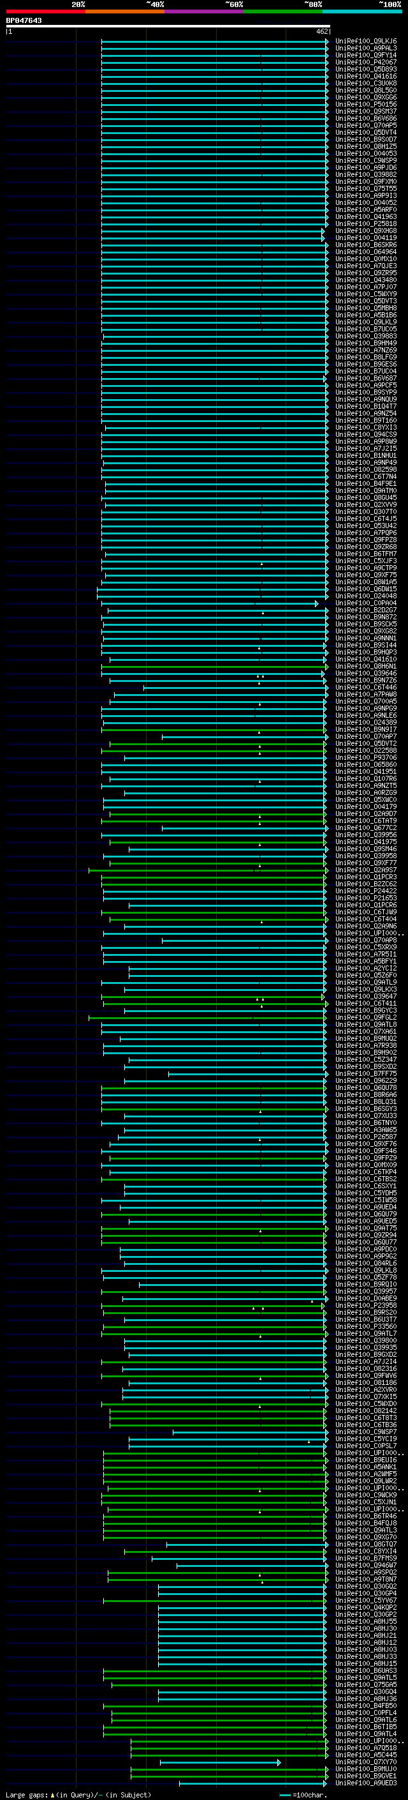408x1800 pixels.
Task: Select hit label UniRef100_B7FMS9
Action: click(x=366, y=1559)
